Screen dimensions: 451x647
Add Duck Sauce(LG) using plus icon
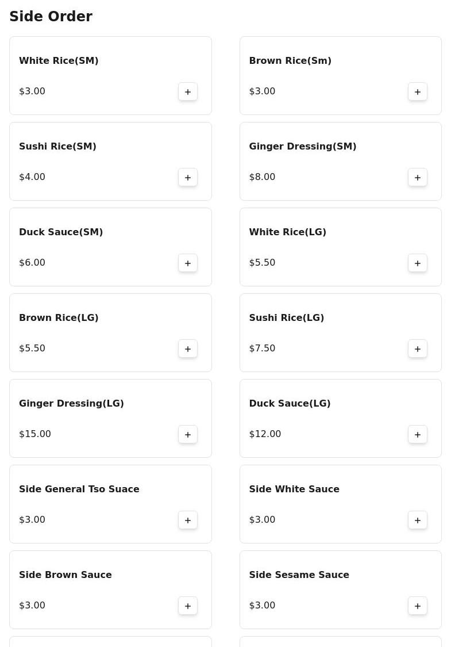(418, 434)
